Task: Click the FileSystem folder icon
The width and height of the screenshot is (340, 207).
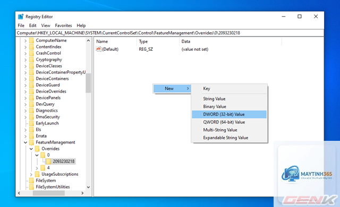Action: pos(31,181)
